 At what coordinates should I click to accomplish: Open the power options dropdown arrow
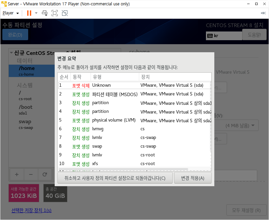tap(36, 13)
